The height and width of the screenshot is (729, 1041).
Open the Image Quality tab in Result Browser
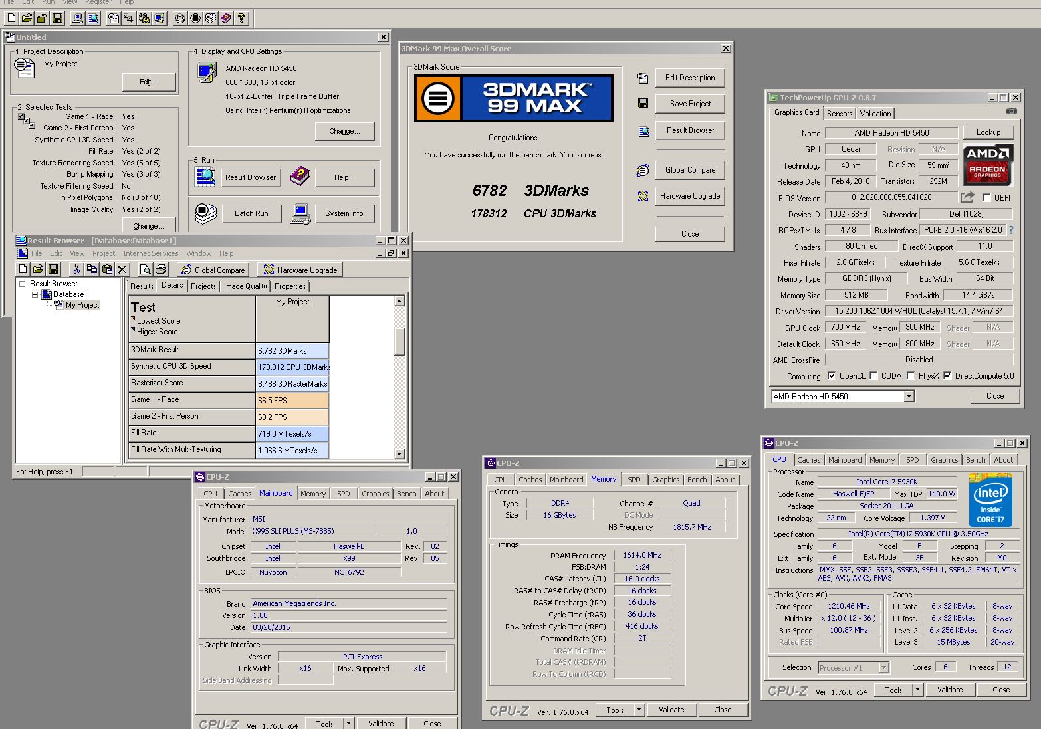tap(245, 286)
